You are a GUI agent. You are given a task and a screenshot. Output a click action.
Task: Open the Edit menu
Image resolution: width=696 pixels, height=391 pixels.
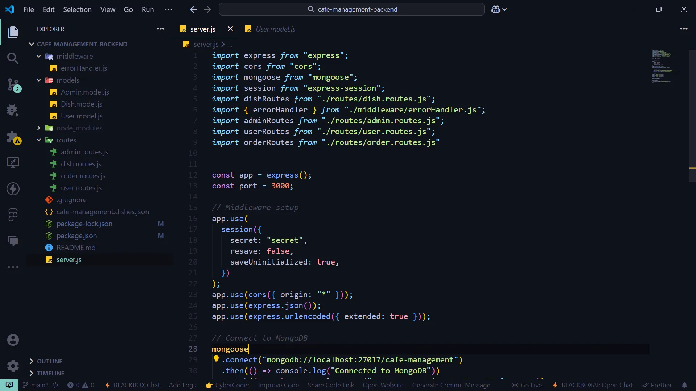tap(49, 9)
